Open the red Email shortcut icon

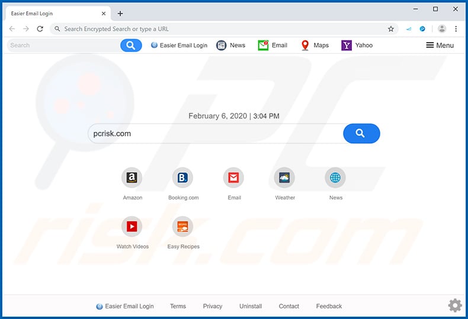[x=233, y=178]
